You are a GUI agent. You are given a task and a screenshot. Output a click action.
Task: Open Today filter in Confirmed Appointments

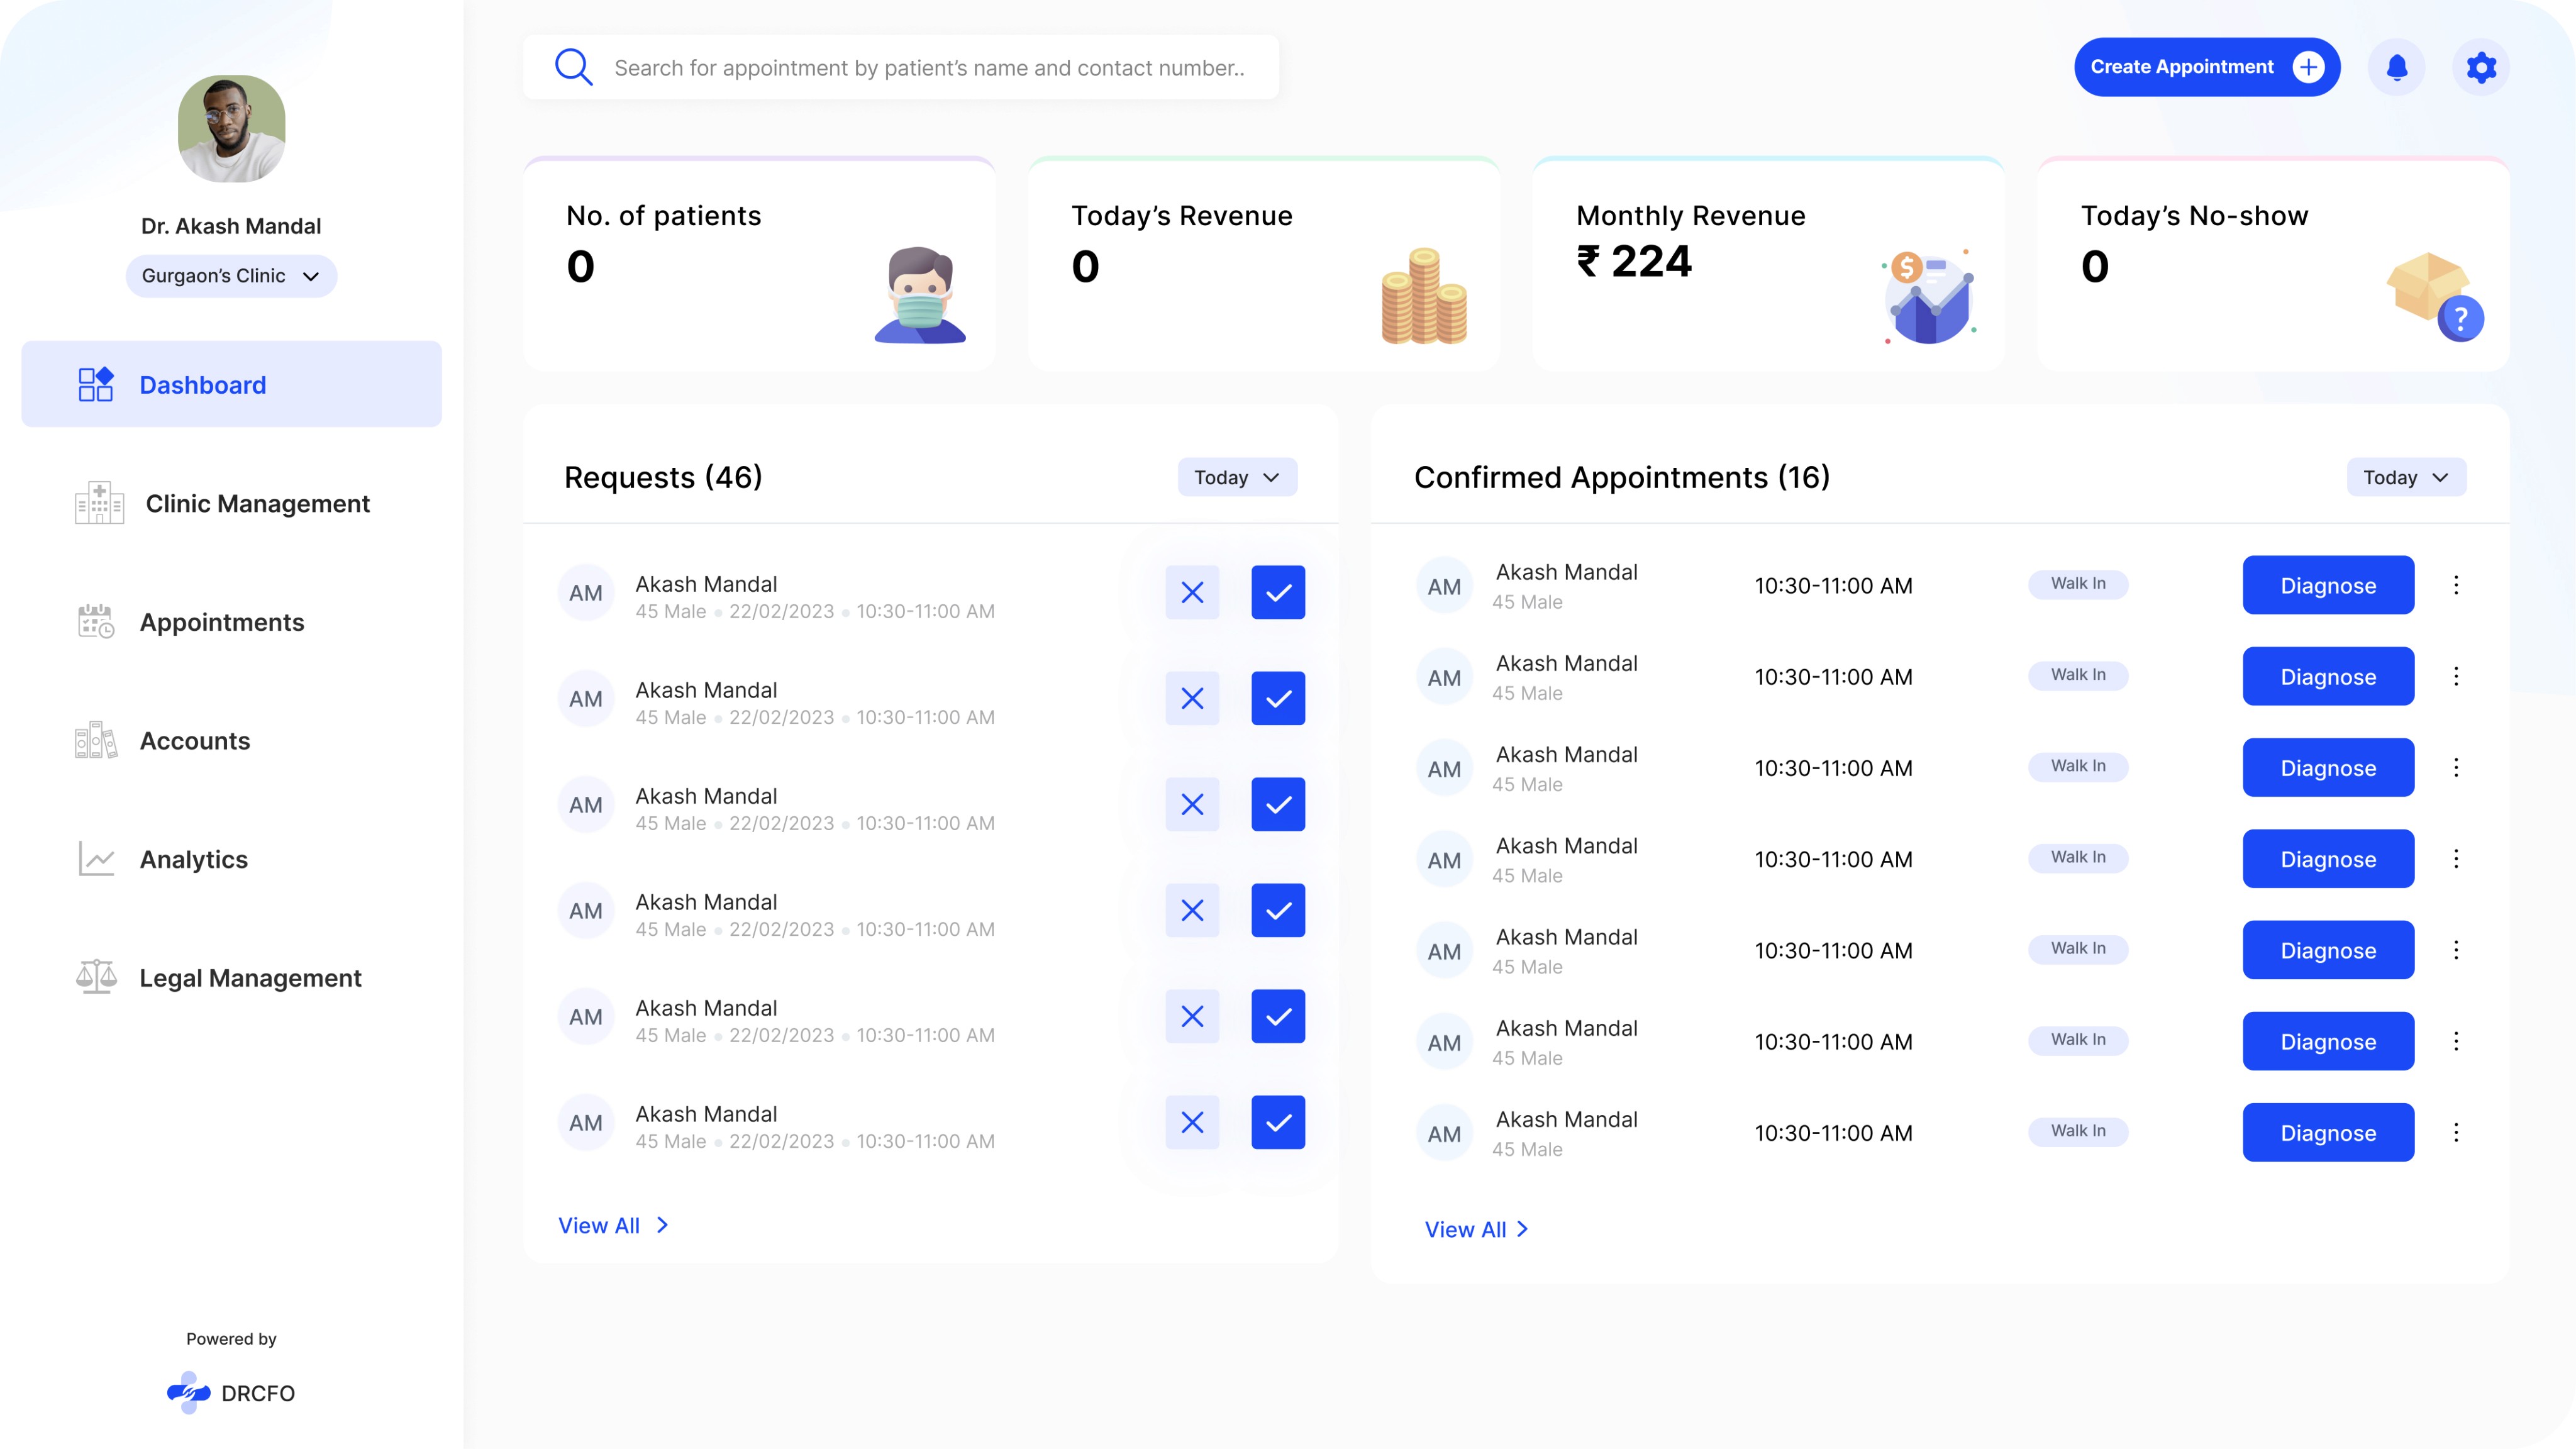2405,477
